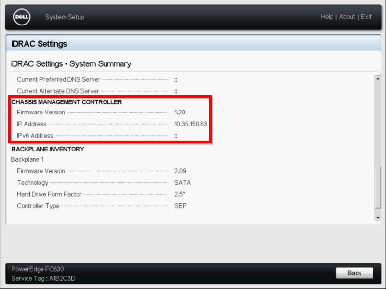This screenshot has height=289, width=386.
Task: Click the System Setup title text
Action: point(65,17)
